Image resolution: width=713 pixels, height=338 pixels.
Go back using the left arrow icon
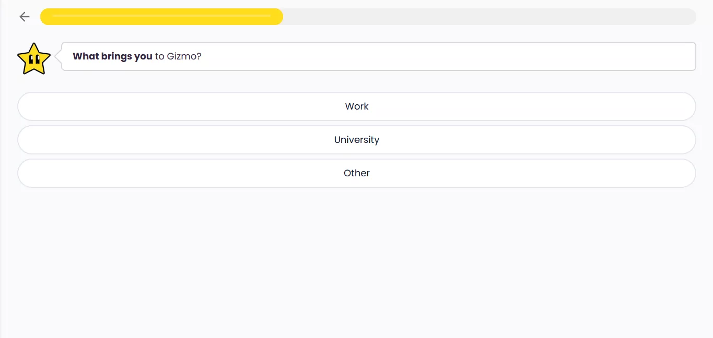(25, 17)
